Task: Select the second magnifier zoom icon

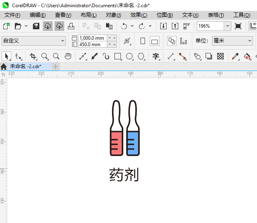Action: pos(56,57)
